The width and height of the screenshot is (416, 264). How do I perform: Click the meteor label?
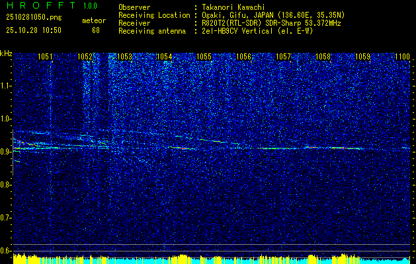[94, 20]
